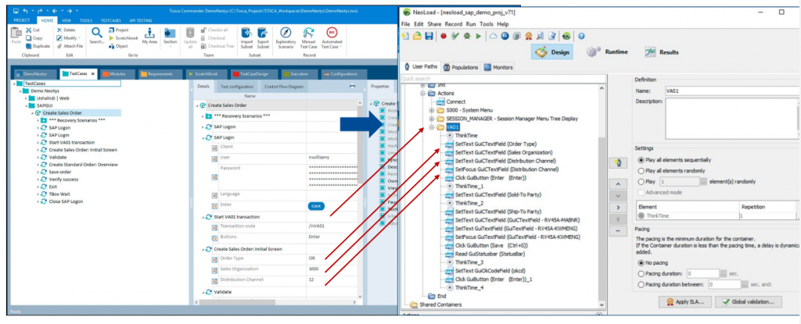
Task: Open Section dropdown in Tosca ribbon
Action: (x=170, y=37)
